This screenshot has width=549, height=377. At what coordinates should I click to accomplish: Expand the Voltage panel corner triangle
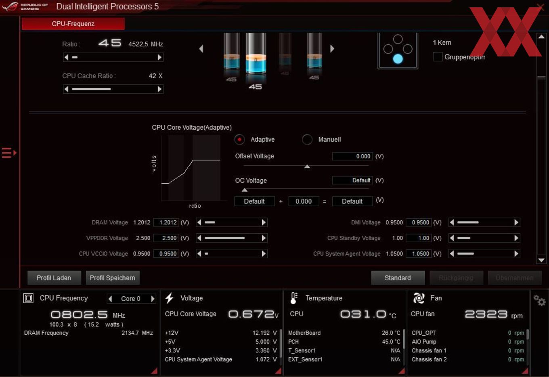[278, 371]
